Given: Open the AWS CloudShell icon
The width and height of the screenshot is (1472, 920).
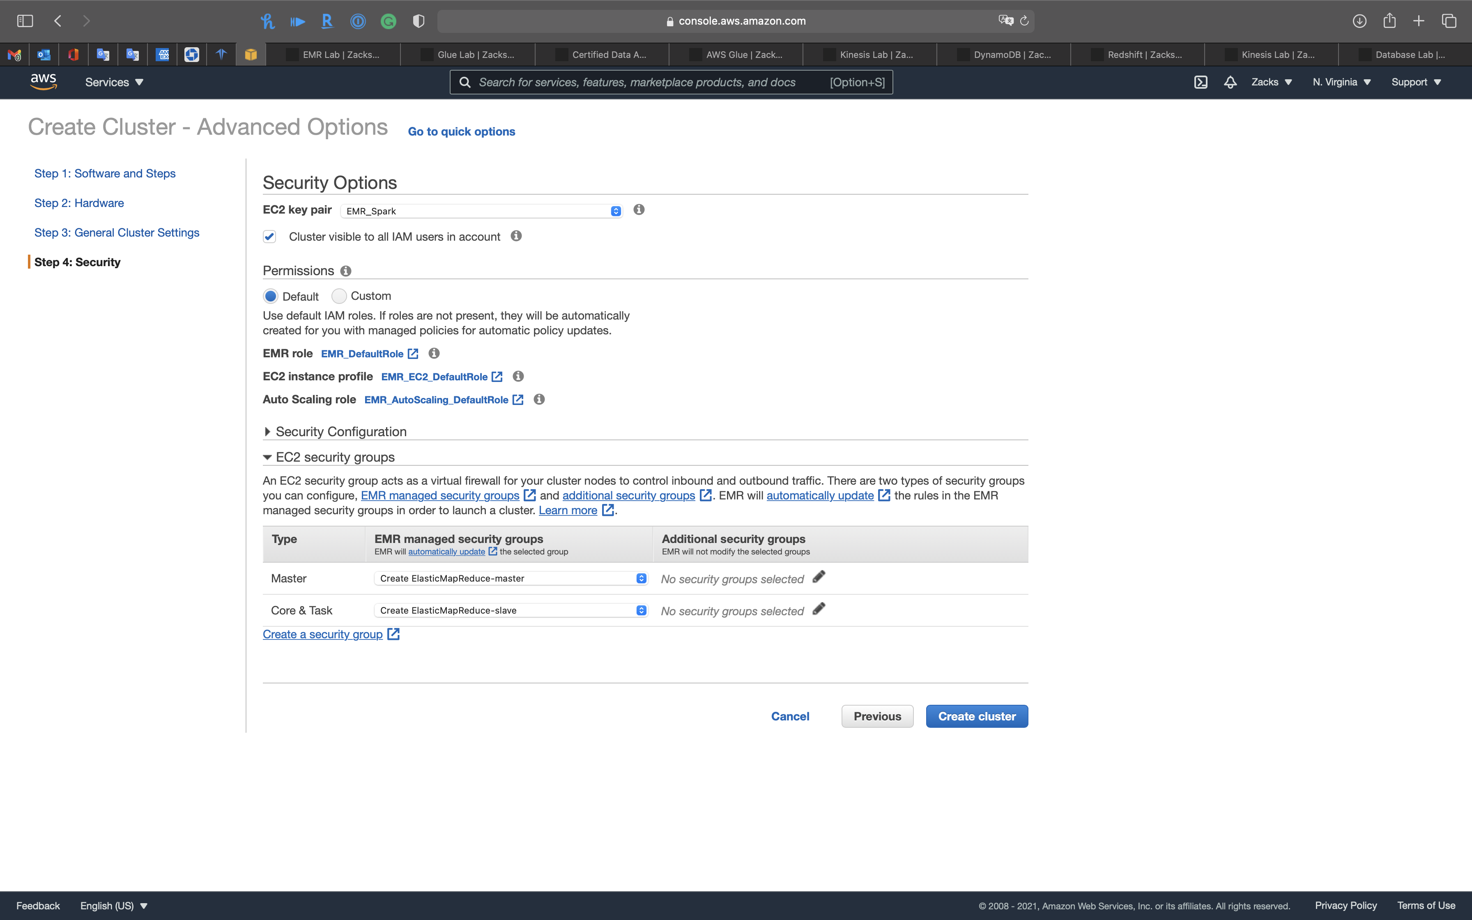Looking at the screenshot, I should click(1200, 82).
